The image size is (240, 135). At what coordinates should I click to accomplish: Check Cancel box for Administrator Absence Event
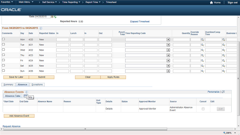pyautogui.click(x=203, y=109)
